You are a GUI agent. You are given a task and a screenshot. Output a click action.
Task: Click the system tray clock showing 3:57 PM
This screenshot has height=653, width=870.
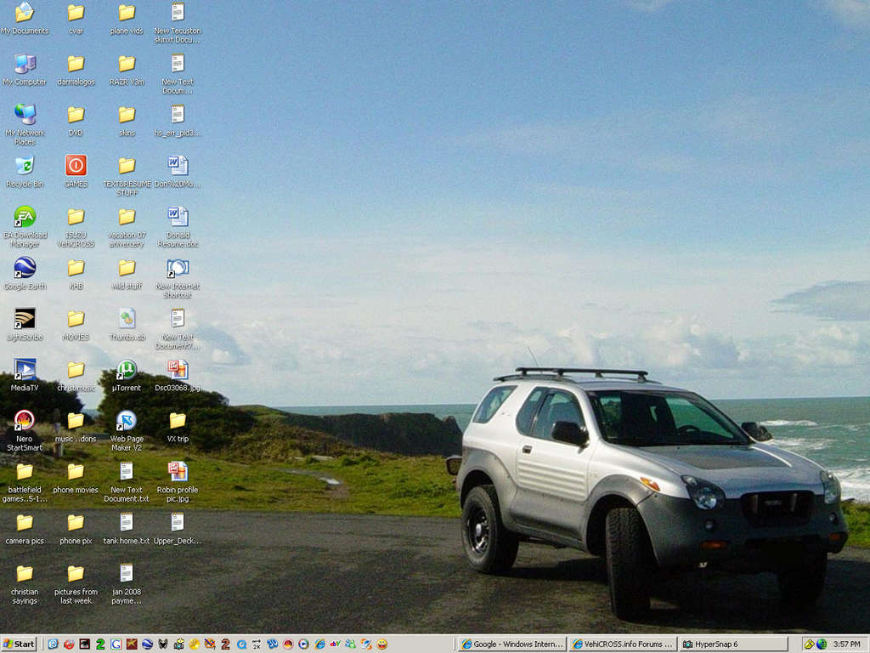pos(847,644)
